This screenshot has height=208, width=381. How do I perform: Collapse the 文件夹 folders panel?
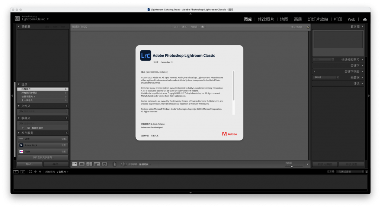tap(19, 106)
